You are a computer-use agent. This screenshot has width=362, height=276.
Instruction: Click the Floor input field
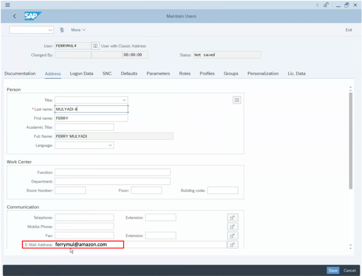(146, 191)
